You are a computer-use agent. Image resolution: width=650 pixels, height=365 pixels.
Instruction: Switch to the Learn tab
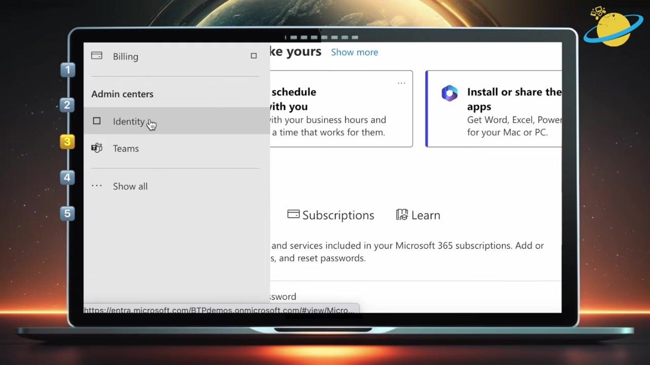tap(418, 215)
